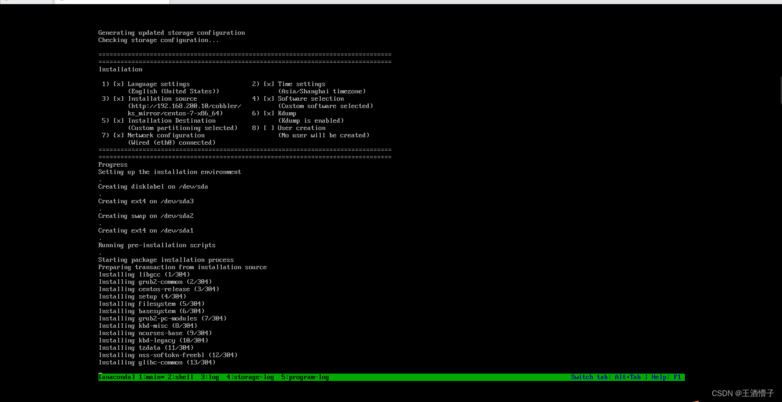Image resolution: width=782 pixels, height=402 pixels.
Task: Click 'Generating updated storage configuration' line
Action: click(x=171, y=33)
